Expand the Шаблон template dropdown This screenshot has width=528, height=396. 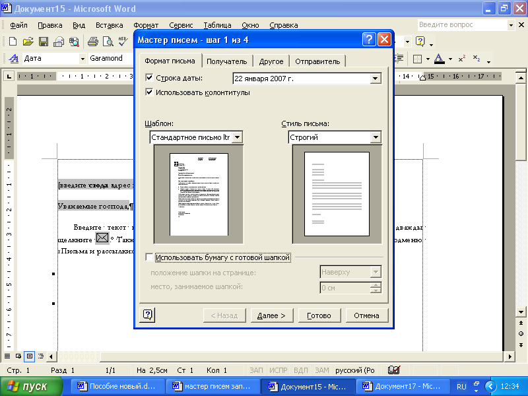click(238, 137)
